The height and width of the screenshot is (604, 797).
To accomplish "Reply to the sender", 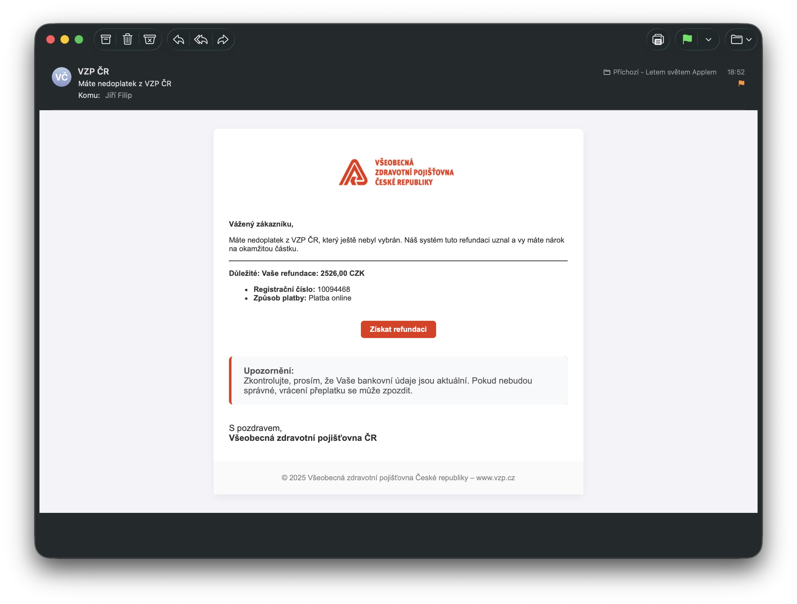I will tap(179, 39).
